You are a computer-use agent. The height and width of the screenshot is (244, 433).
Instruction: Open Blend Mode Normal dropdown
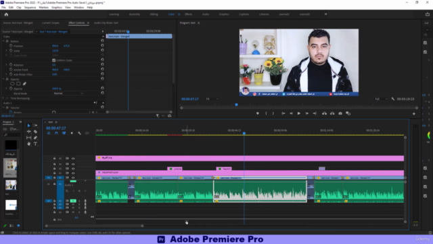[68, 94]
